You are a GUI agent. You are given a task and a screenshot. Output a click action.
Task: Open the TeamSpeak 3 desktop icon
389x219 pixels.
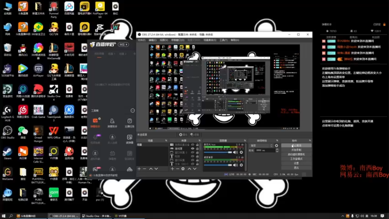click(53, 113)
